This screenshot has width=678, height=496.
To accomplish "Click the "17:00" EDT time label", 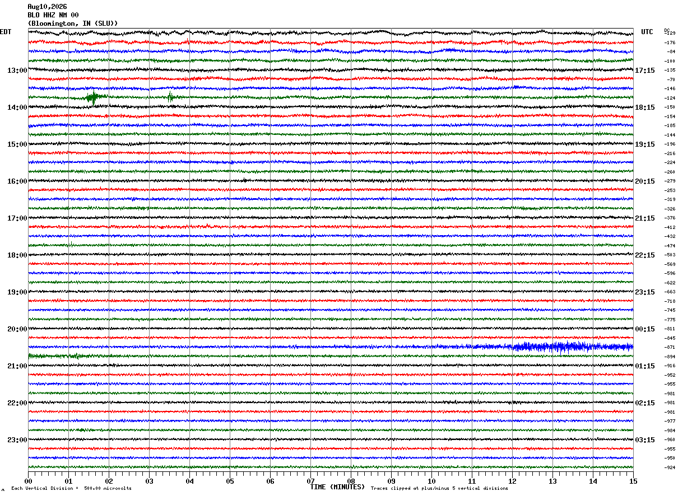I will [x=17, y=218].
